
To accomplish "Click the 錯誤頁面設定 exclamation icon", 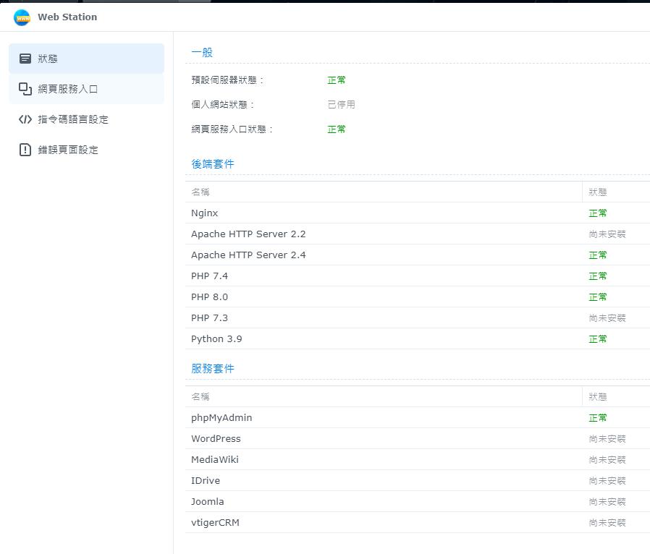I will (x=25, y=150).
